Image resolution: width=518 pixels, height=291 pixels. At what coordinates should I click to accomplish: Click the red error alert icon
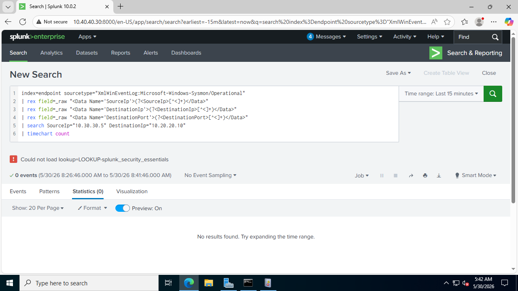click(13, 159)
